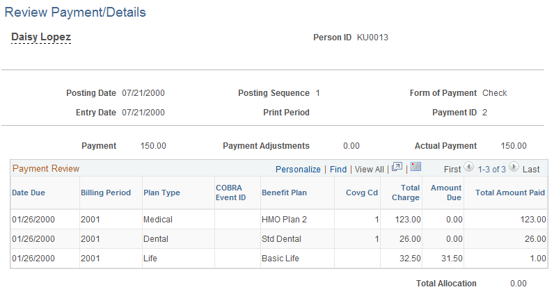This screenshot has width=554, height=294.
Task: Show next row arrow icon
Action: point(514,167)
